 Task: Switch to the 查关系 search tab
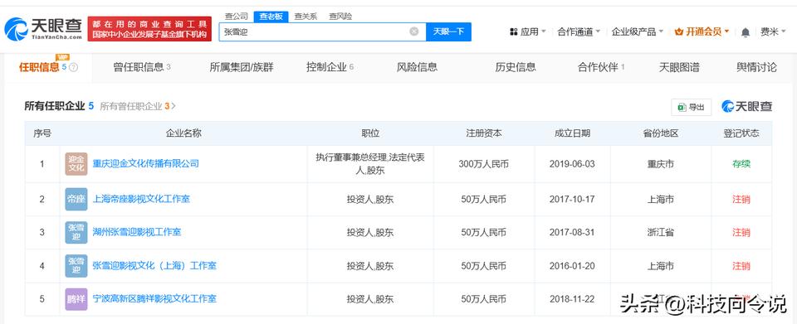click(x=306, y=17)
